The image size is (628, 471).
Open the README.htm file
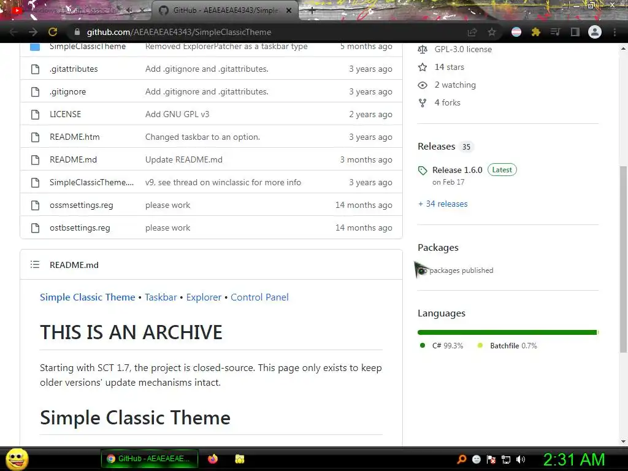click(74, 137)
